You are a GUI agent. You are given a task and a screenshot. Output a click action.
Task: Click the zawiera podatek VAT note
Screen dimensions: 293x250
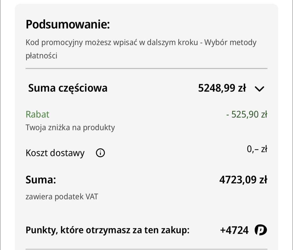62,197
